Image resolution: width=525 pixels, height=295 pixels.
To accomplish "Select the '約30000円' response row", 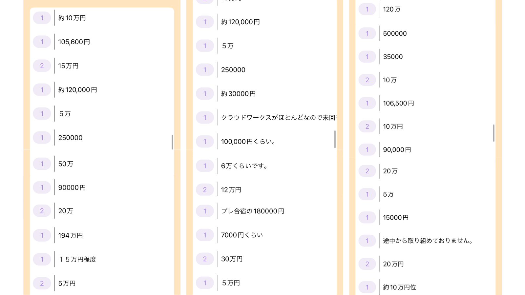I will 238,94.
